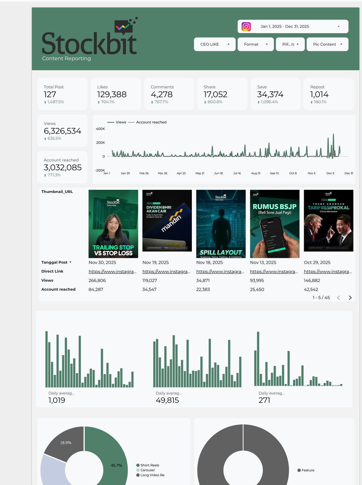The height and width of the screenshot is (485, 362).
Task: Click the Save scorecard value 34,374
Action: (x=270, y=94)
